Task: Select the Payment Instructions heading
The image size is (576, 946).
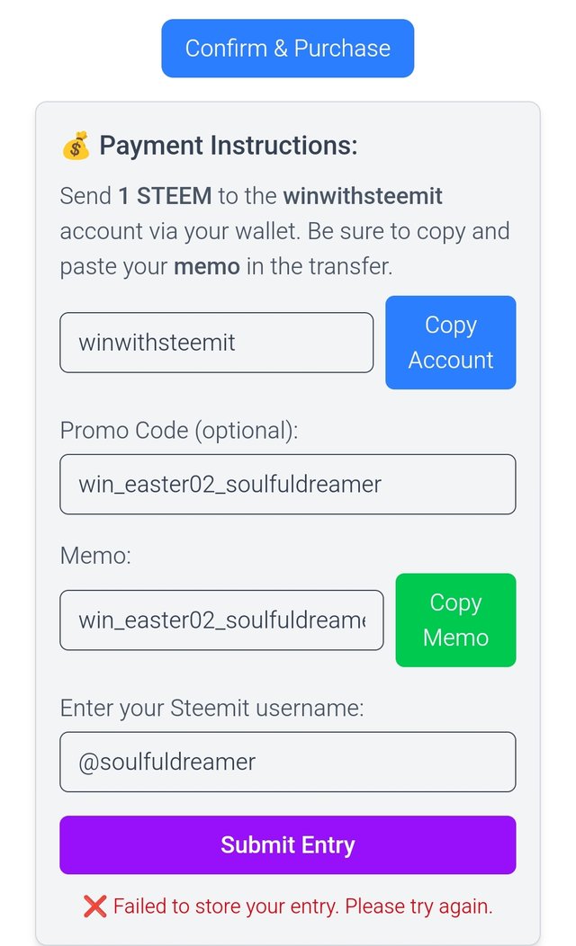Action: (x=229, y=146)
